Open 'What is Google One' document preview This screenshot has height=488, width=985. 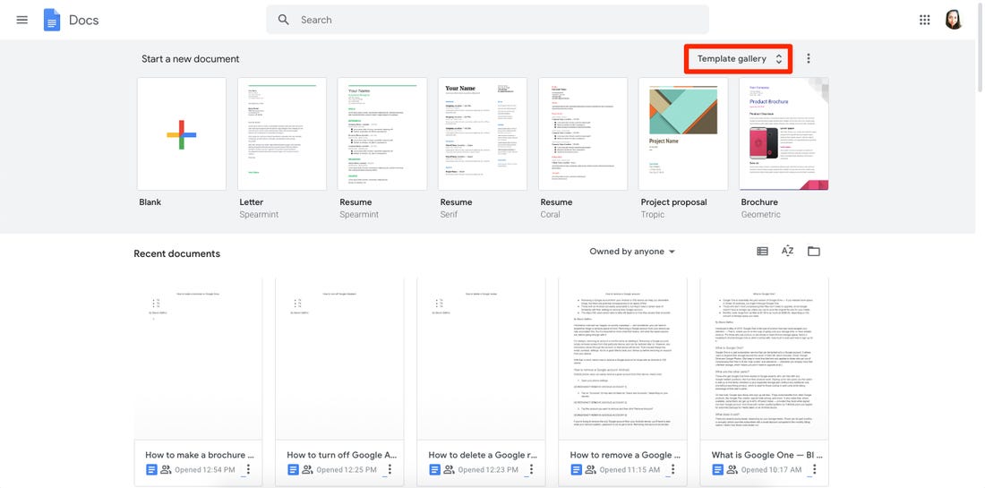pyautogui.click(x=765, y=358)
